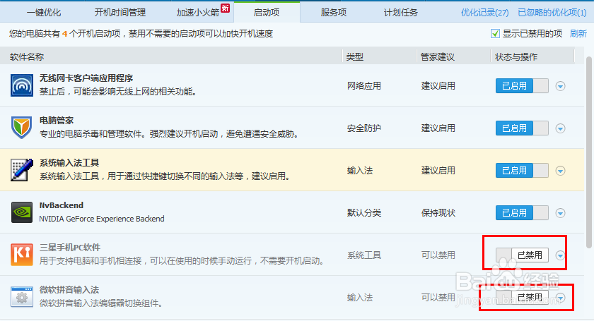This screenshot has height=321, width=594.
Task: Click the vertical scrollbar of the list
Action: pos(588,152)
